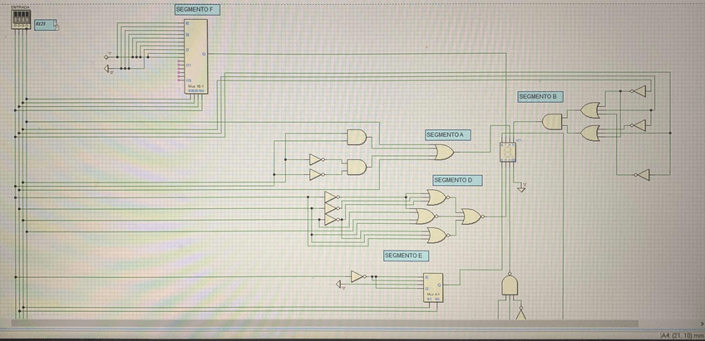Click the scroll right arrow at bottom
The width and height of the screenshot is (705, 341).
[700, 324]
